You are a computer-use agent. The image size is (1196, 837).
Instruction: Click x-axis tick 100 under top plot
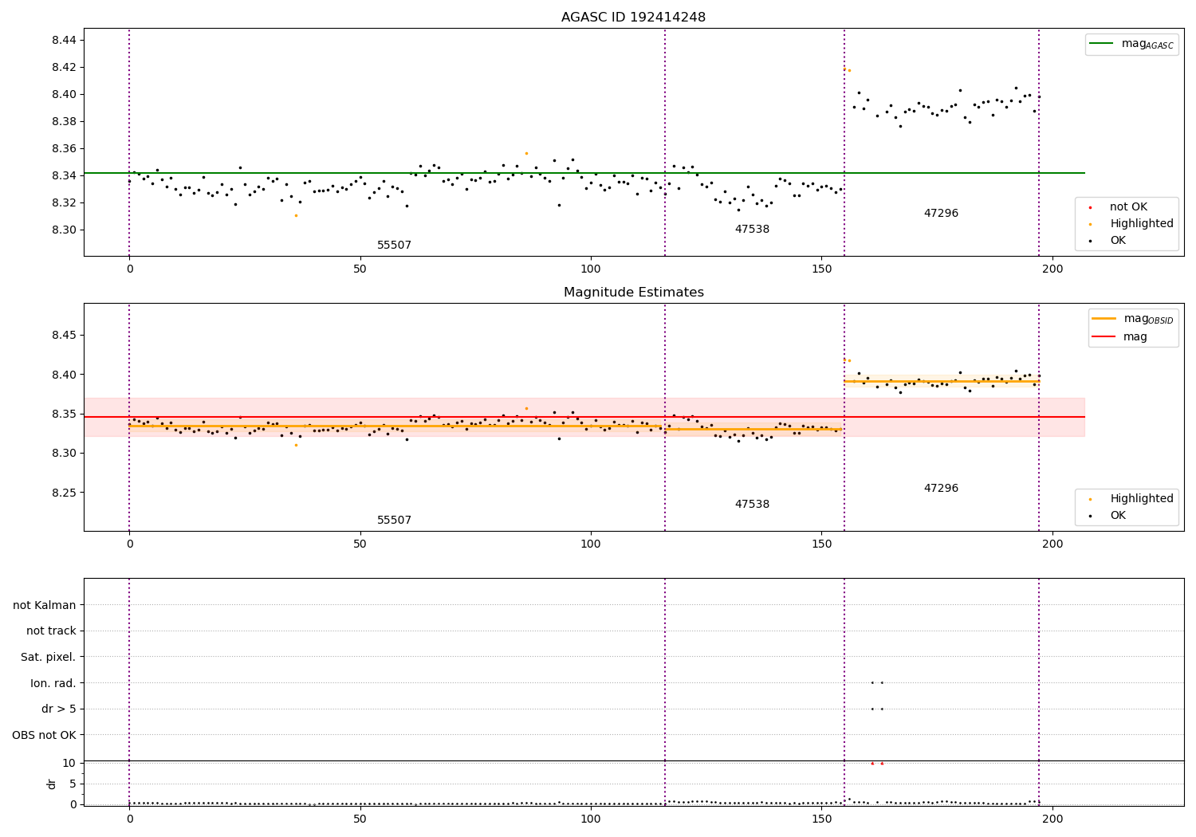pyautogui.click(x=591, y=269)
